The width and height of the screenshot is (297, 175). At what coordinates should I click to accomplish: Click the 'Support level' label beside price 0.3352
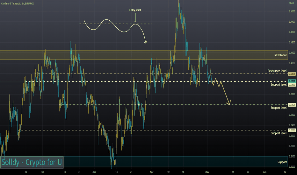tap(279, 133)
